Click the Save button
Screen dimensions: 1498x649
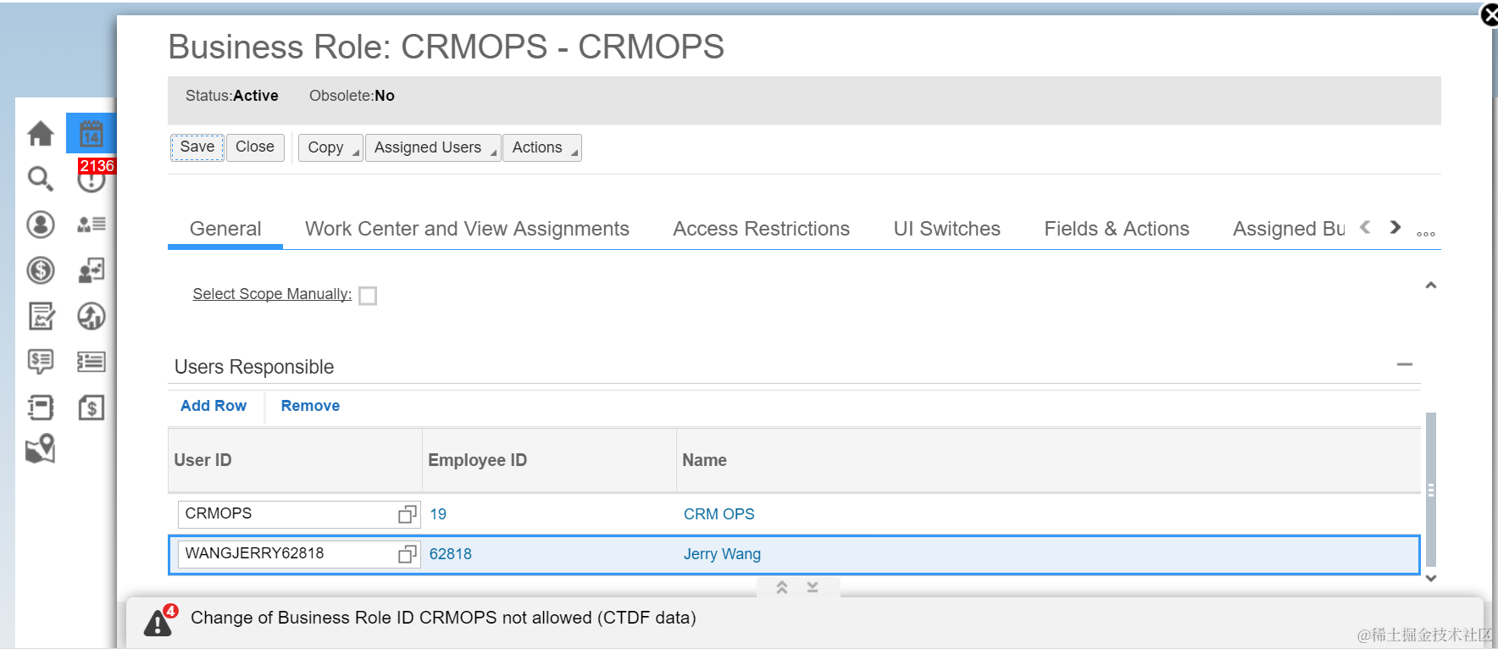click(197, 147)
